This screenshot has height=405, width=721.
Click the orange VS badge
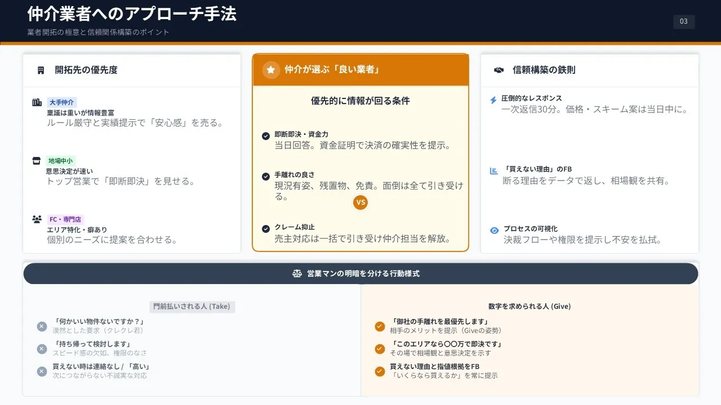click(360, 202)
